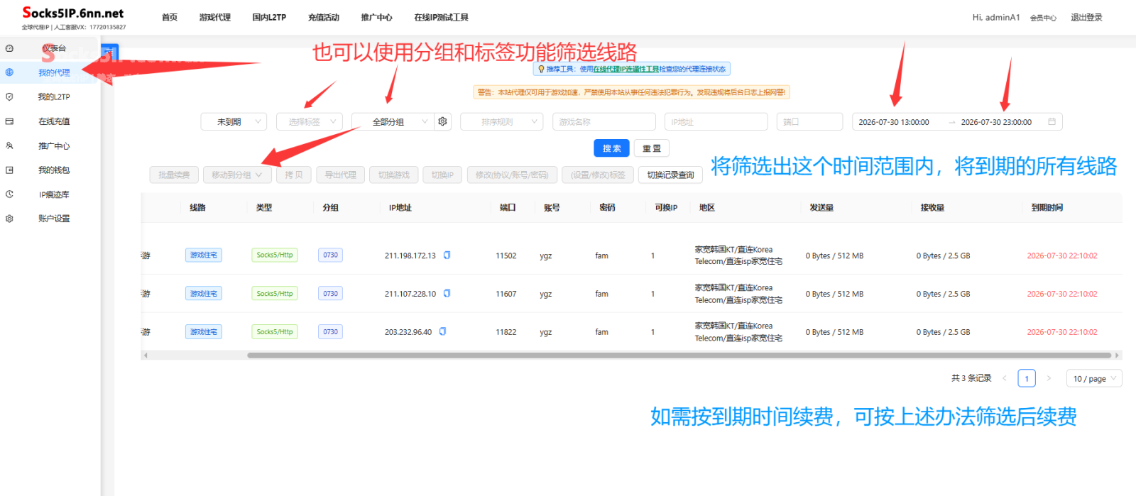The width and height of the screenshot is (1136, 496).
Task: Click the blue 搜索 search button
Action: point(611,148)
